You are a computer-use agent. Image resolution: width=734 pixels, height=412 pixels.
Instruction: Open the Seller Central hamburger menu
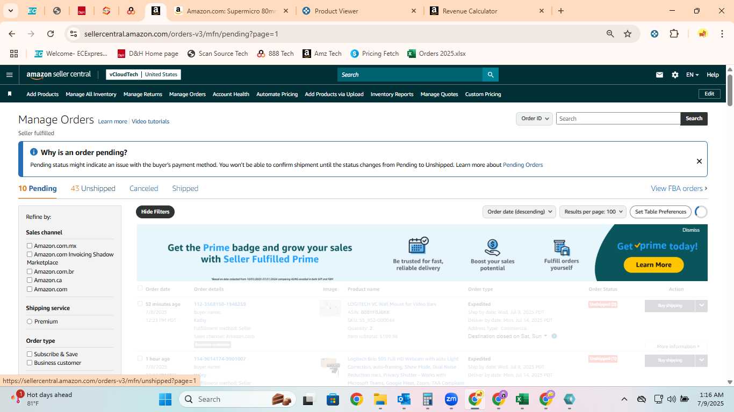click(x=9, y=75)
